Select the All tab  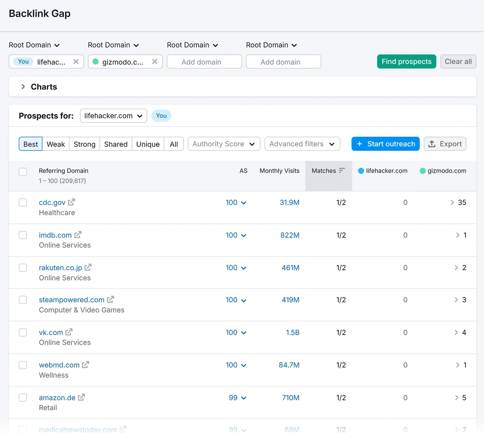point(174,144)
